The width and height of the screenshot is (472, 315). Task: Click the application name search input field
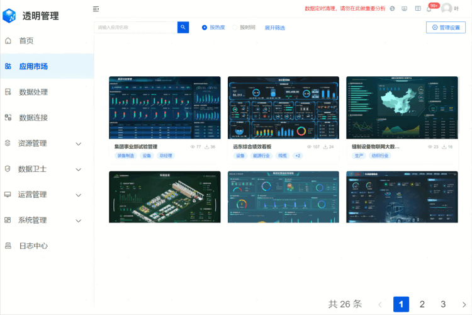(135, 27)
